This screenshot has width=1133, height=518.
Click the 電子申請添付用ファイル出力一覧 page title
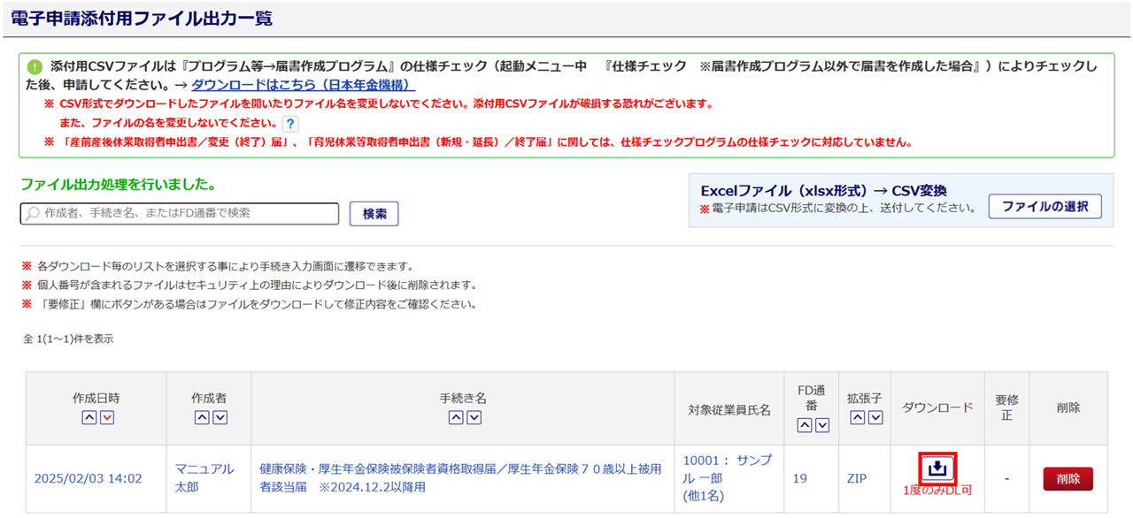click(x=142, y=18)
